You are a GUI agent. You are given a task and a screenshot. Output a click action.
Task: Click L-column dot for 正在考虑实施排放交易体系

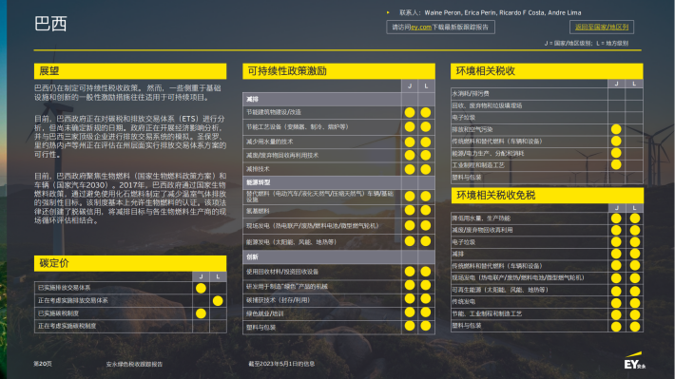click(x=218, y=301)
